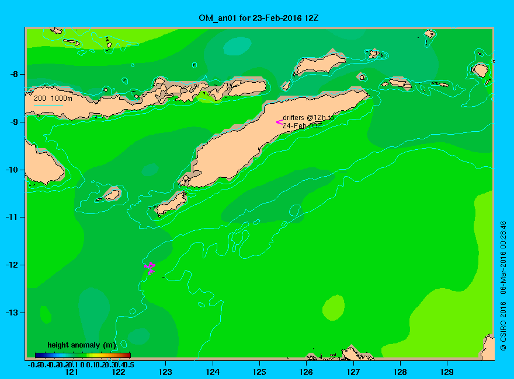The height and width of the screenshot is (379, 514).
Task: Click the "129" longitude axis label
Action: [447, 372]
